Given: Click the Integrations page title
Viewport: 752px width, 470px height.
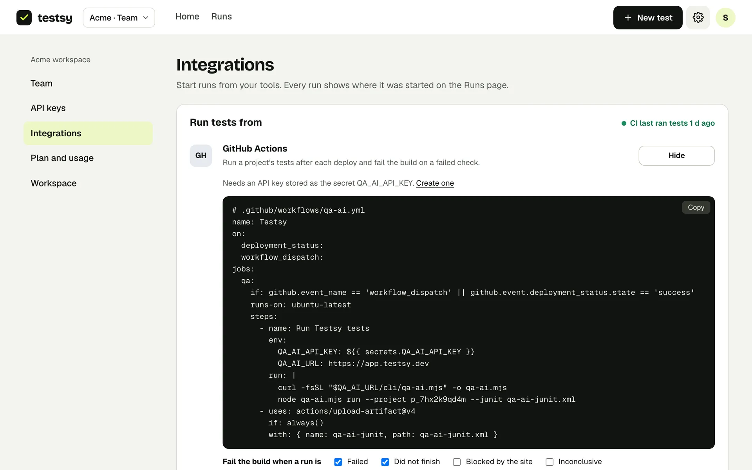Looking at the screenshot, I should [225, 65].
